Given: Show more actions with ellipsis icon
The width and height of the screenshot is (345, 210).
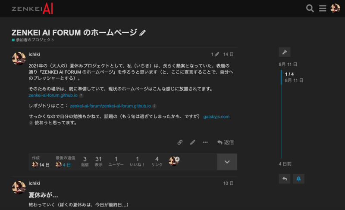Looking at the screenshot, I should (205, 142).
